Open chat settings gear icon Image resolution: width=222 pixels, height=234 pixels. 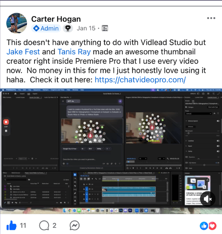click(64, 164)
